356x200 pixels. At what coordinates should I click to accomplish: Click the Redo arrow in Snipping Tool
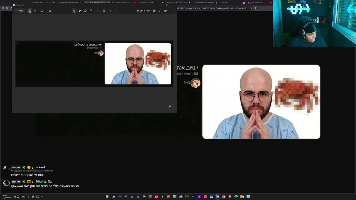(116, 11)
